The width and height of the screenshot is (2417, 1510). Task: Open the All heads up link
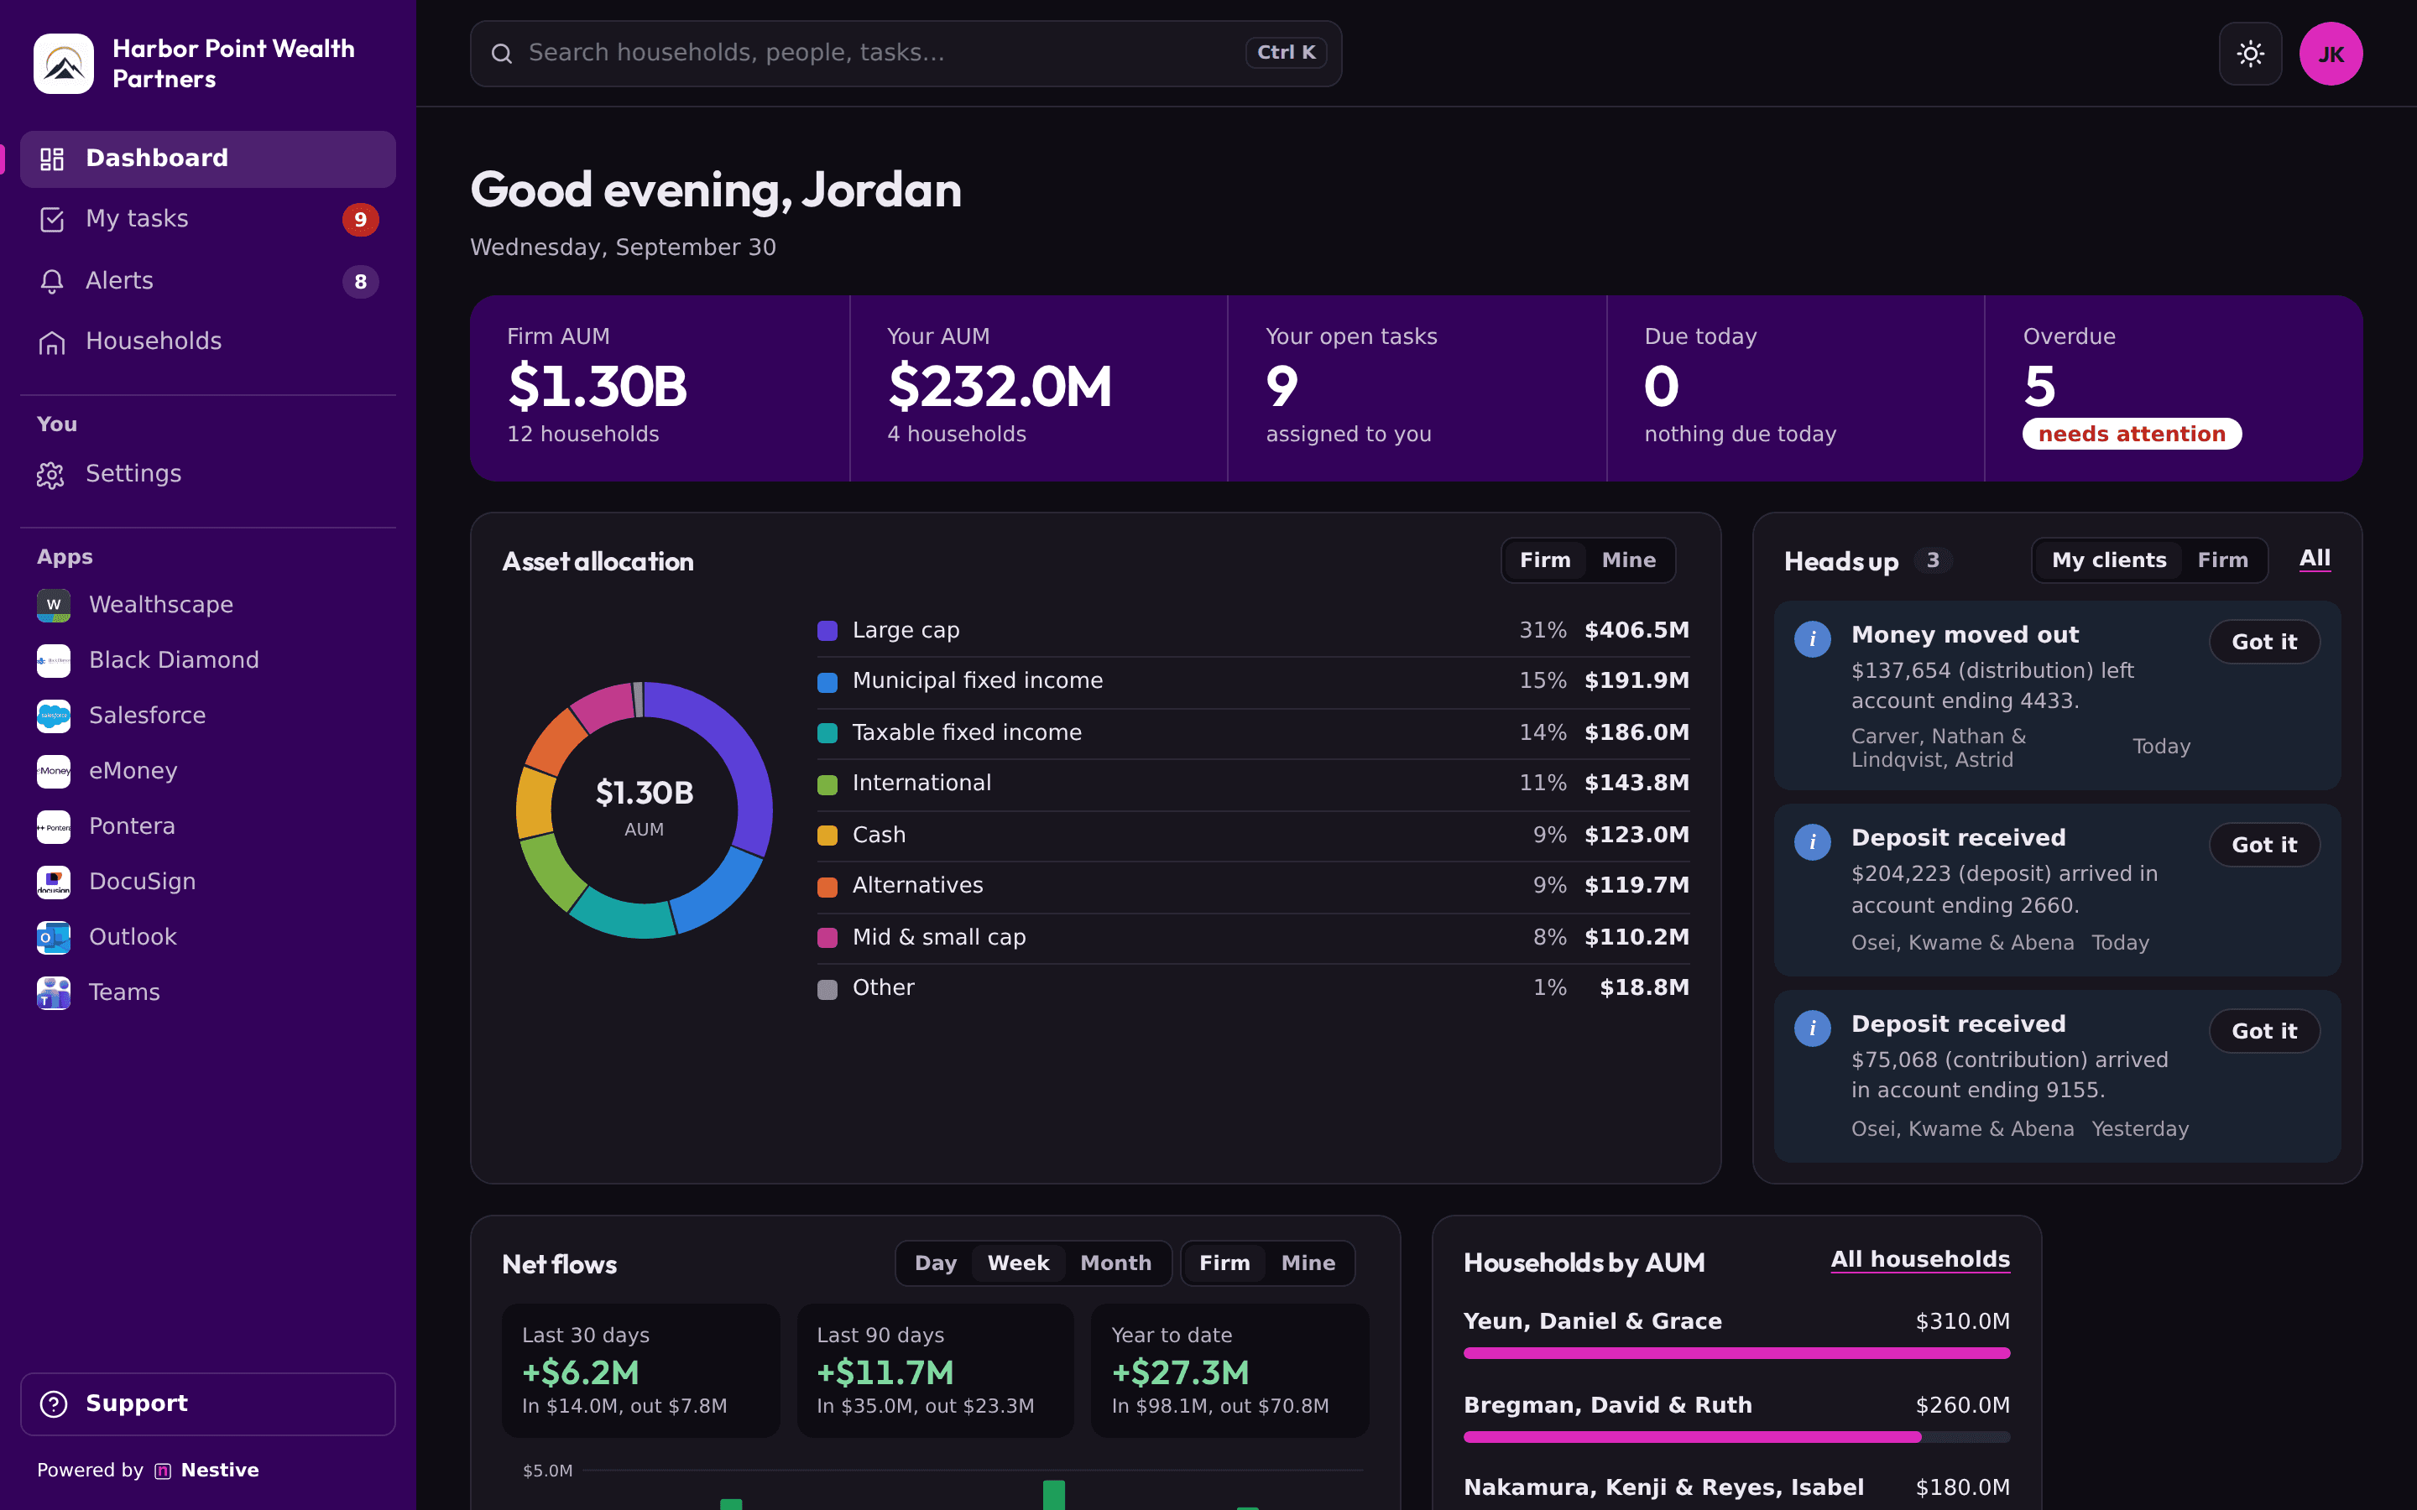pos(2314,558)
